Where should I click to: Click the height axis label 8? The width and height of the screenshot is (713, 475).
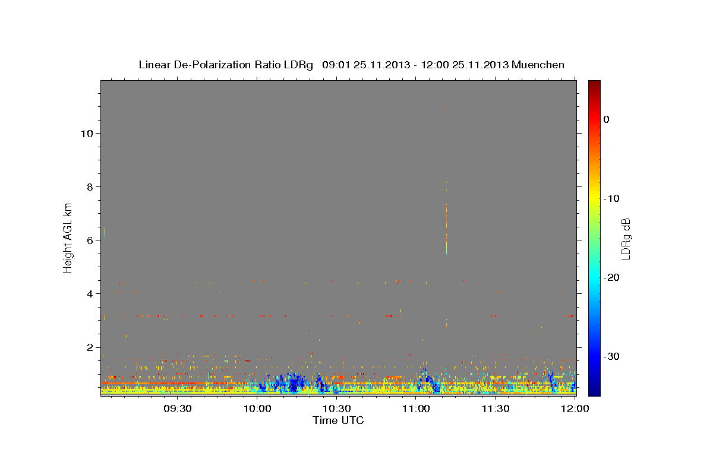89,186
